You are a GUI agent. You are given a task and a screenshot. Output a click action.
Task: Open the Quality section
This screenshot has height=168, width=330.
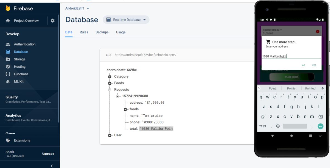pyautogui.click(x=30, y=99)
